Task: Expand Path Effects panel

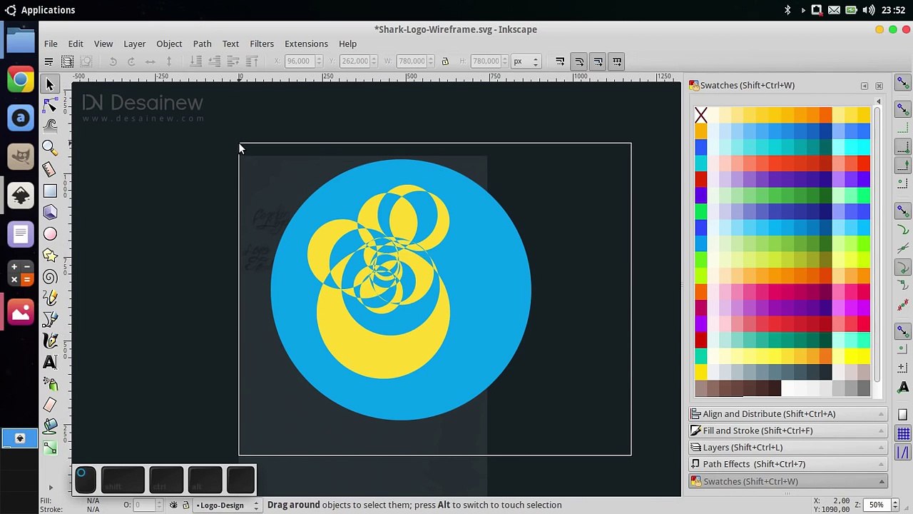Action: coord(787,464)
